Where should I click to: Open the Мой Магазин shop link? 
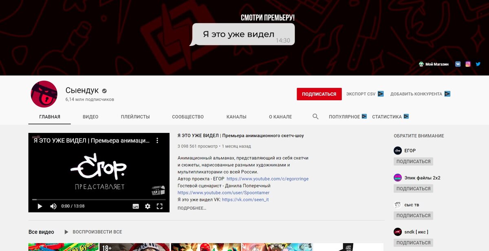[x=434, y=64]
